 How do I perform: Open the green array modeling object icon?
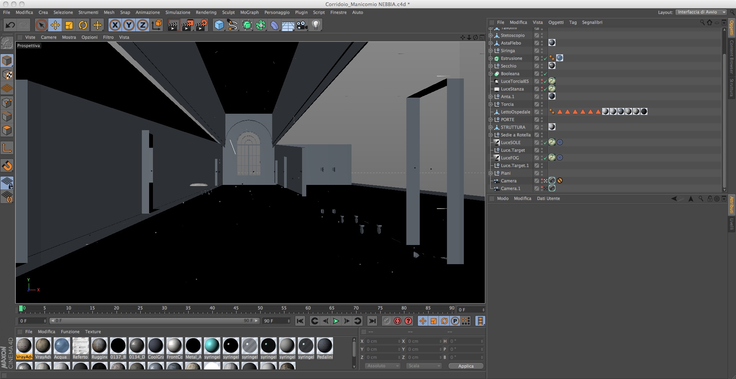tap(261, 25)
